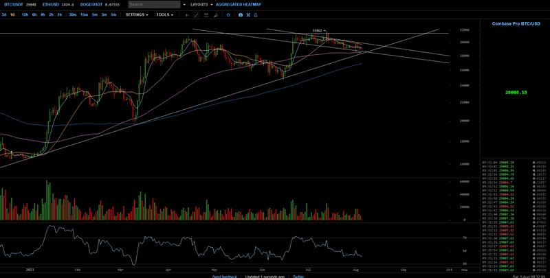This screenshot has height=278, width=550.
Task: Switch to 30m timeframe
Action: coord(73,14)
